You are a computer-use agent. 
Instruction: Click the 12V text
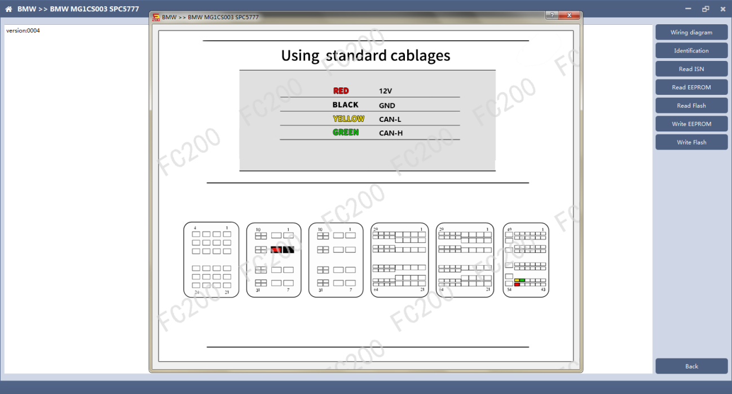(x=385, y=91)
